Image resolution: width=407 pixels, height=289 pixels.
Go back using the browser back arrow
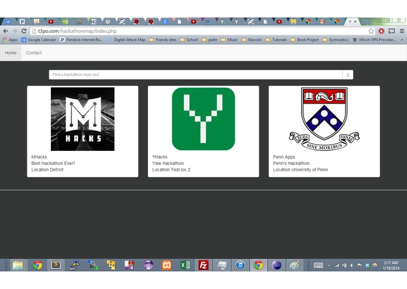point(5,31)
